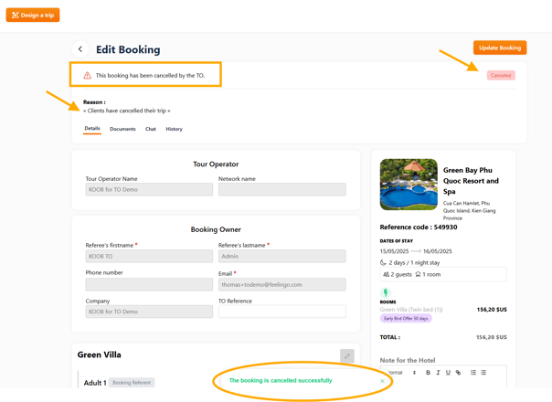
Task: Select the Details tab
Action: pyautogui.click(x=92, y=129)
